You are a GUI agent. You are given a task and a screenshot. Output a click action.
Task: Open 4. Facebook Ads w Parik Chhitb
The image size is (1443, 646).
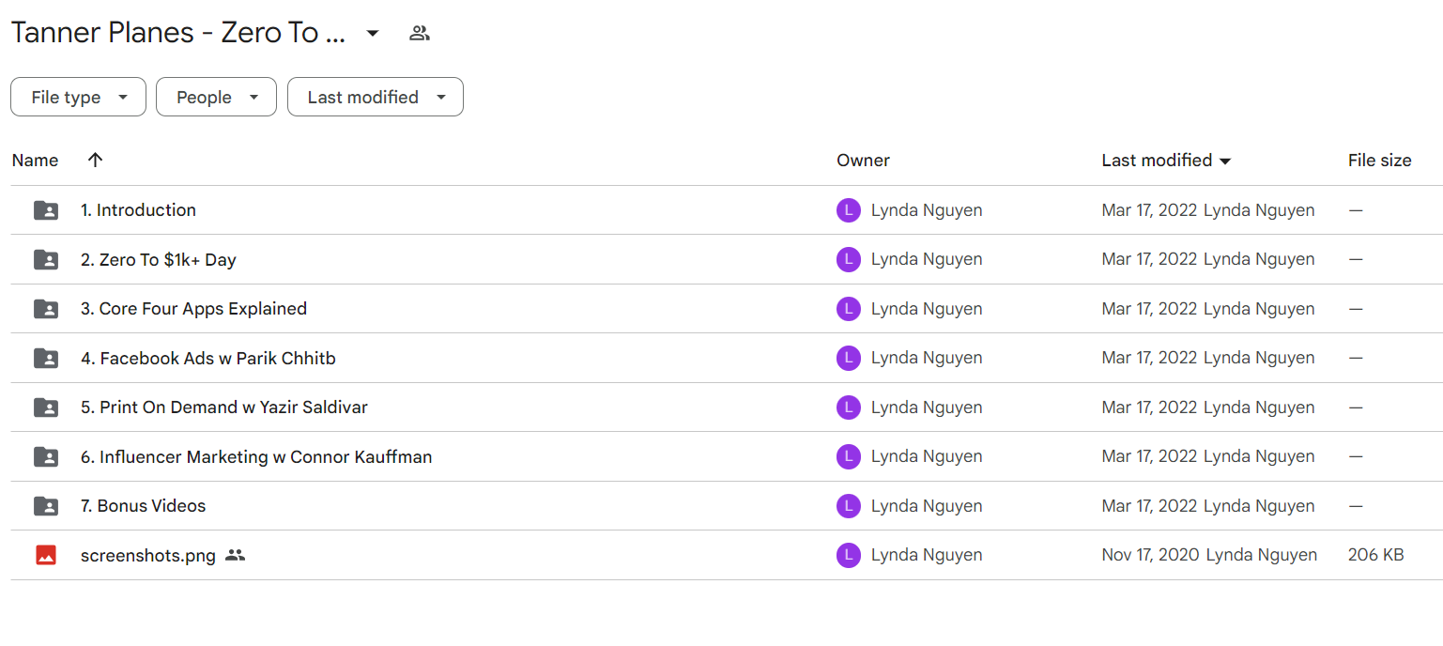(207, 358)
